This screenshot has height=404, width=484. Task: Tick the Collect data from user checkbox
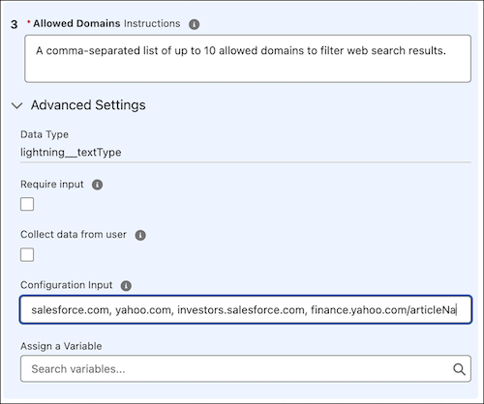(27, 255)
